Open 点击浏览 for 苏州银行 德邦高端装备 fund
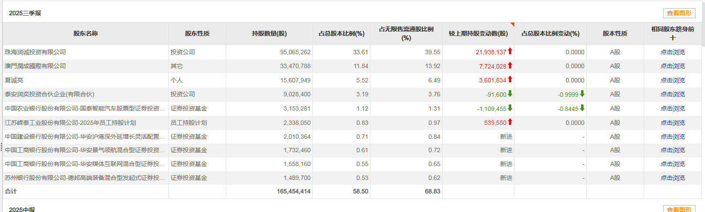The width and height of the screenshot is (705, 212). click(x=673, y=178)
